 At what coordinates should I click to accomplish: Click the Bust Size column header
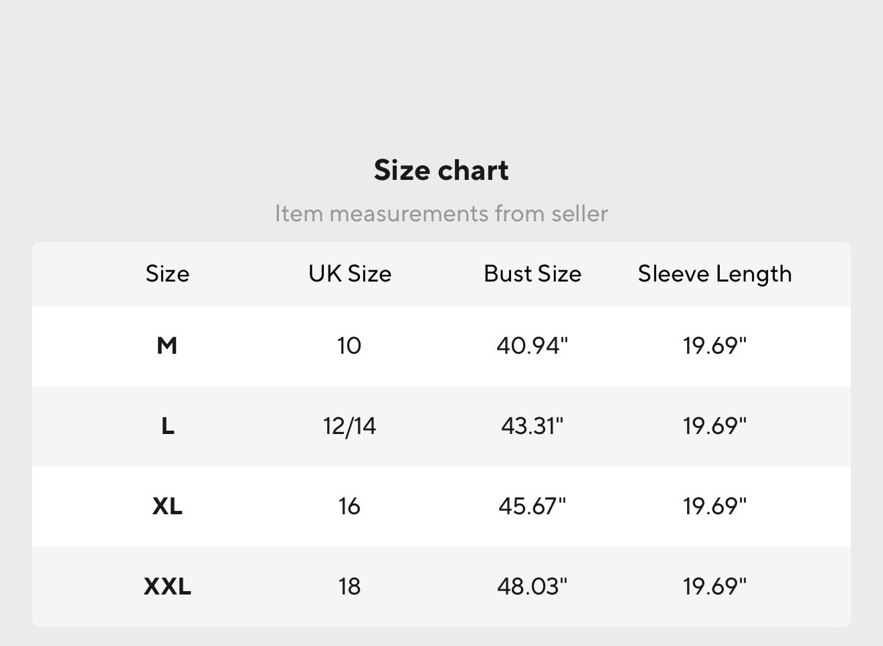point(532,274)
